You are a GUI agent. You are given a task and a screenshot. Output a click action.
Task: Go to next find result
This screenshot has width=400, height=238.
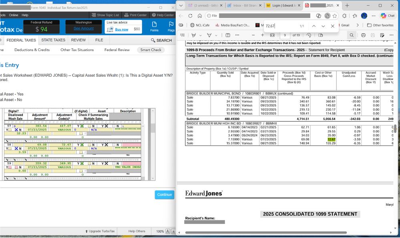coord(323,26)
